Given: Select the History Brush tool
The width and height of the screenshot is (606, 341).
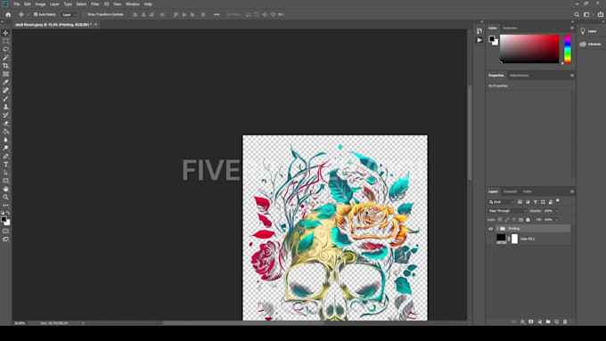Looking at the screenshot, I should (6, 115).
